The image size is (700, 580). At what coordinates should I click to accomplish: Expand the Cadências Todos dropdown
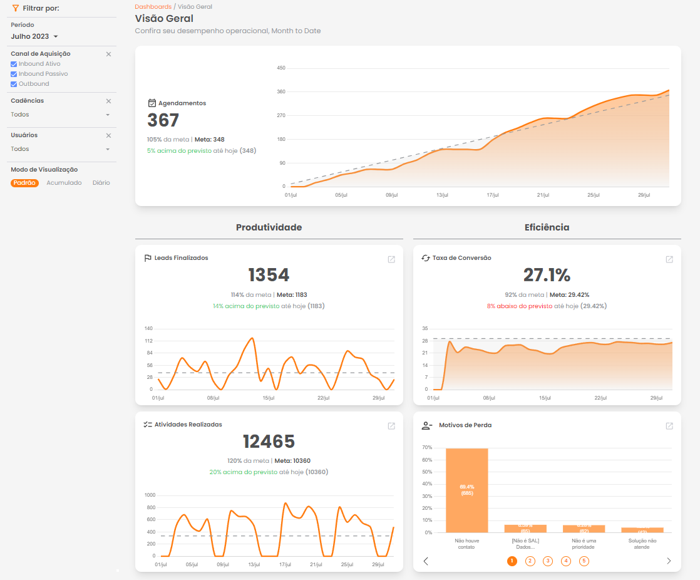click(x=60, y=115)
